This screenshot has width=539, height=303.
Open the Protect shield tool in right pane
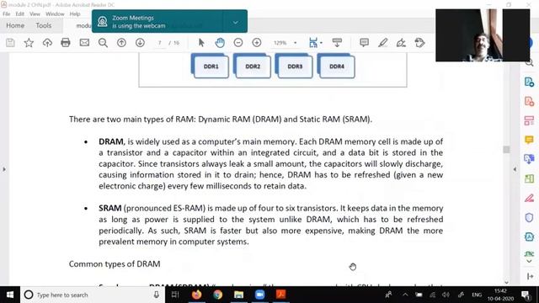pyautogui.click(x=529, y=217)
